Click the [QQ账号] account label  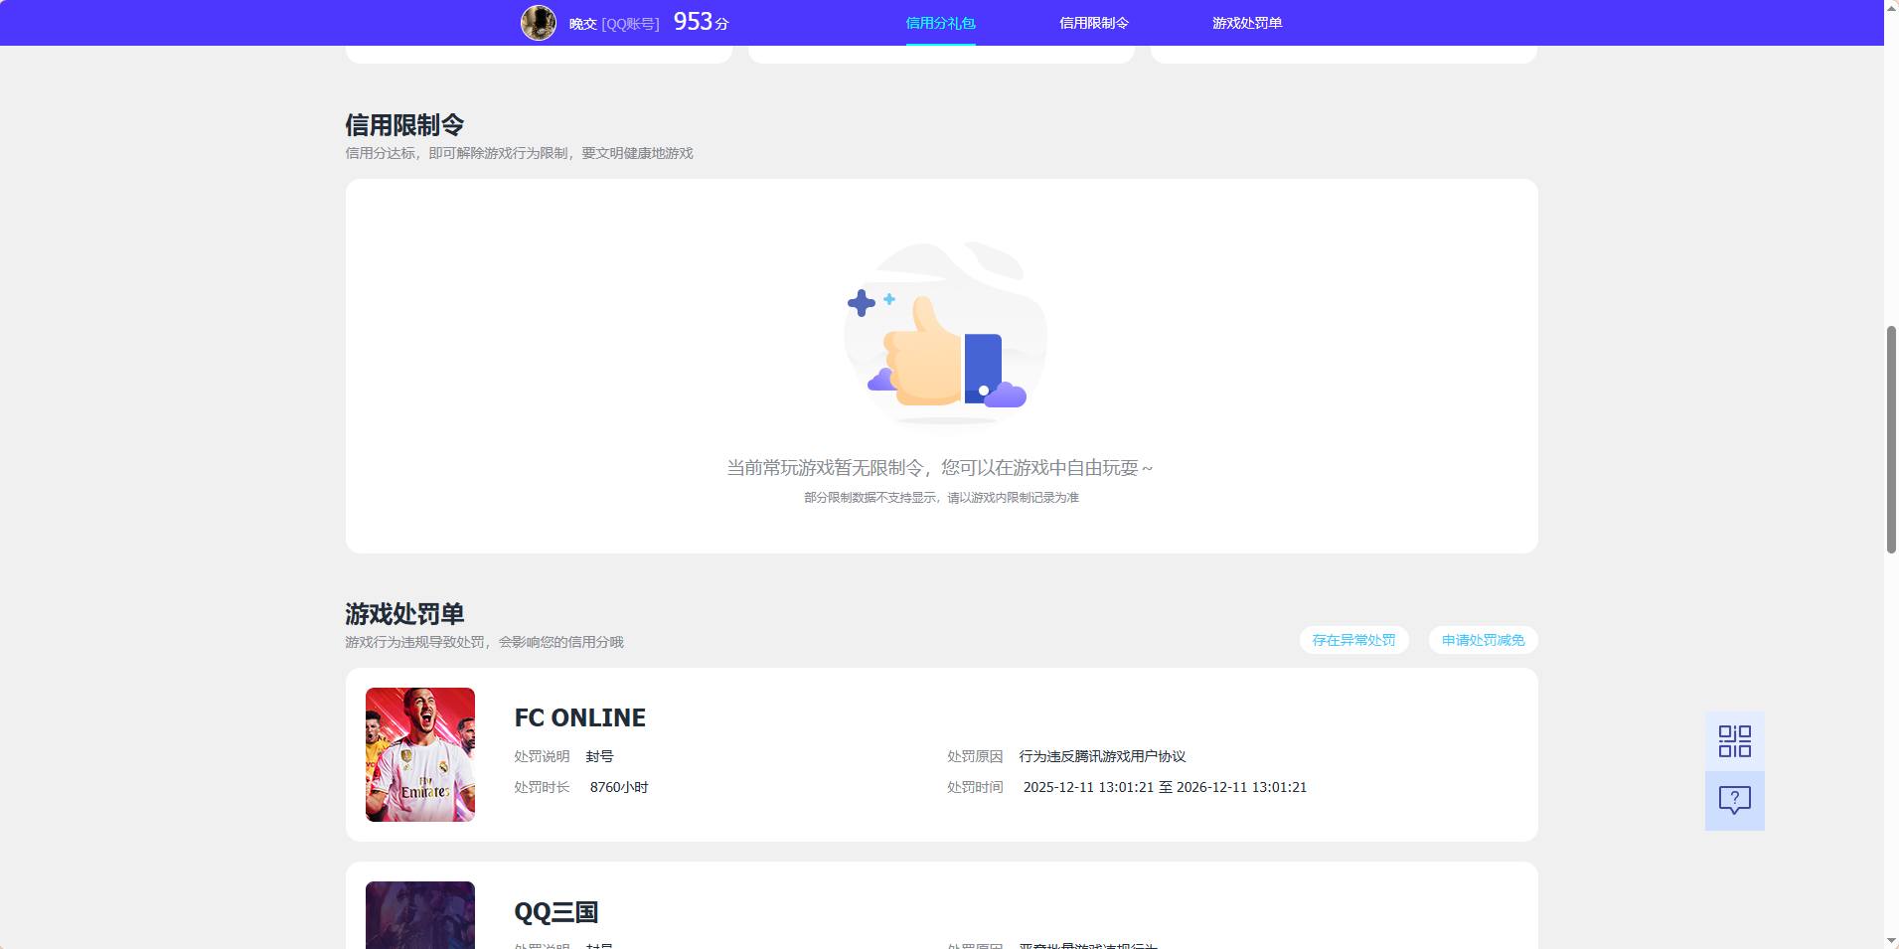pyautogui.click(x=630, y=24)
